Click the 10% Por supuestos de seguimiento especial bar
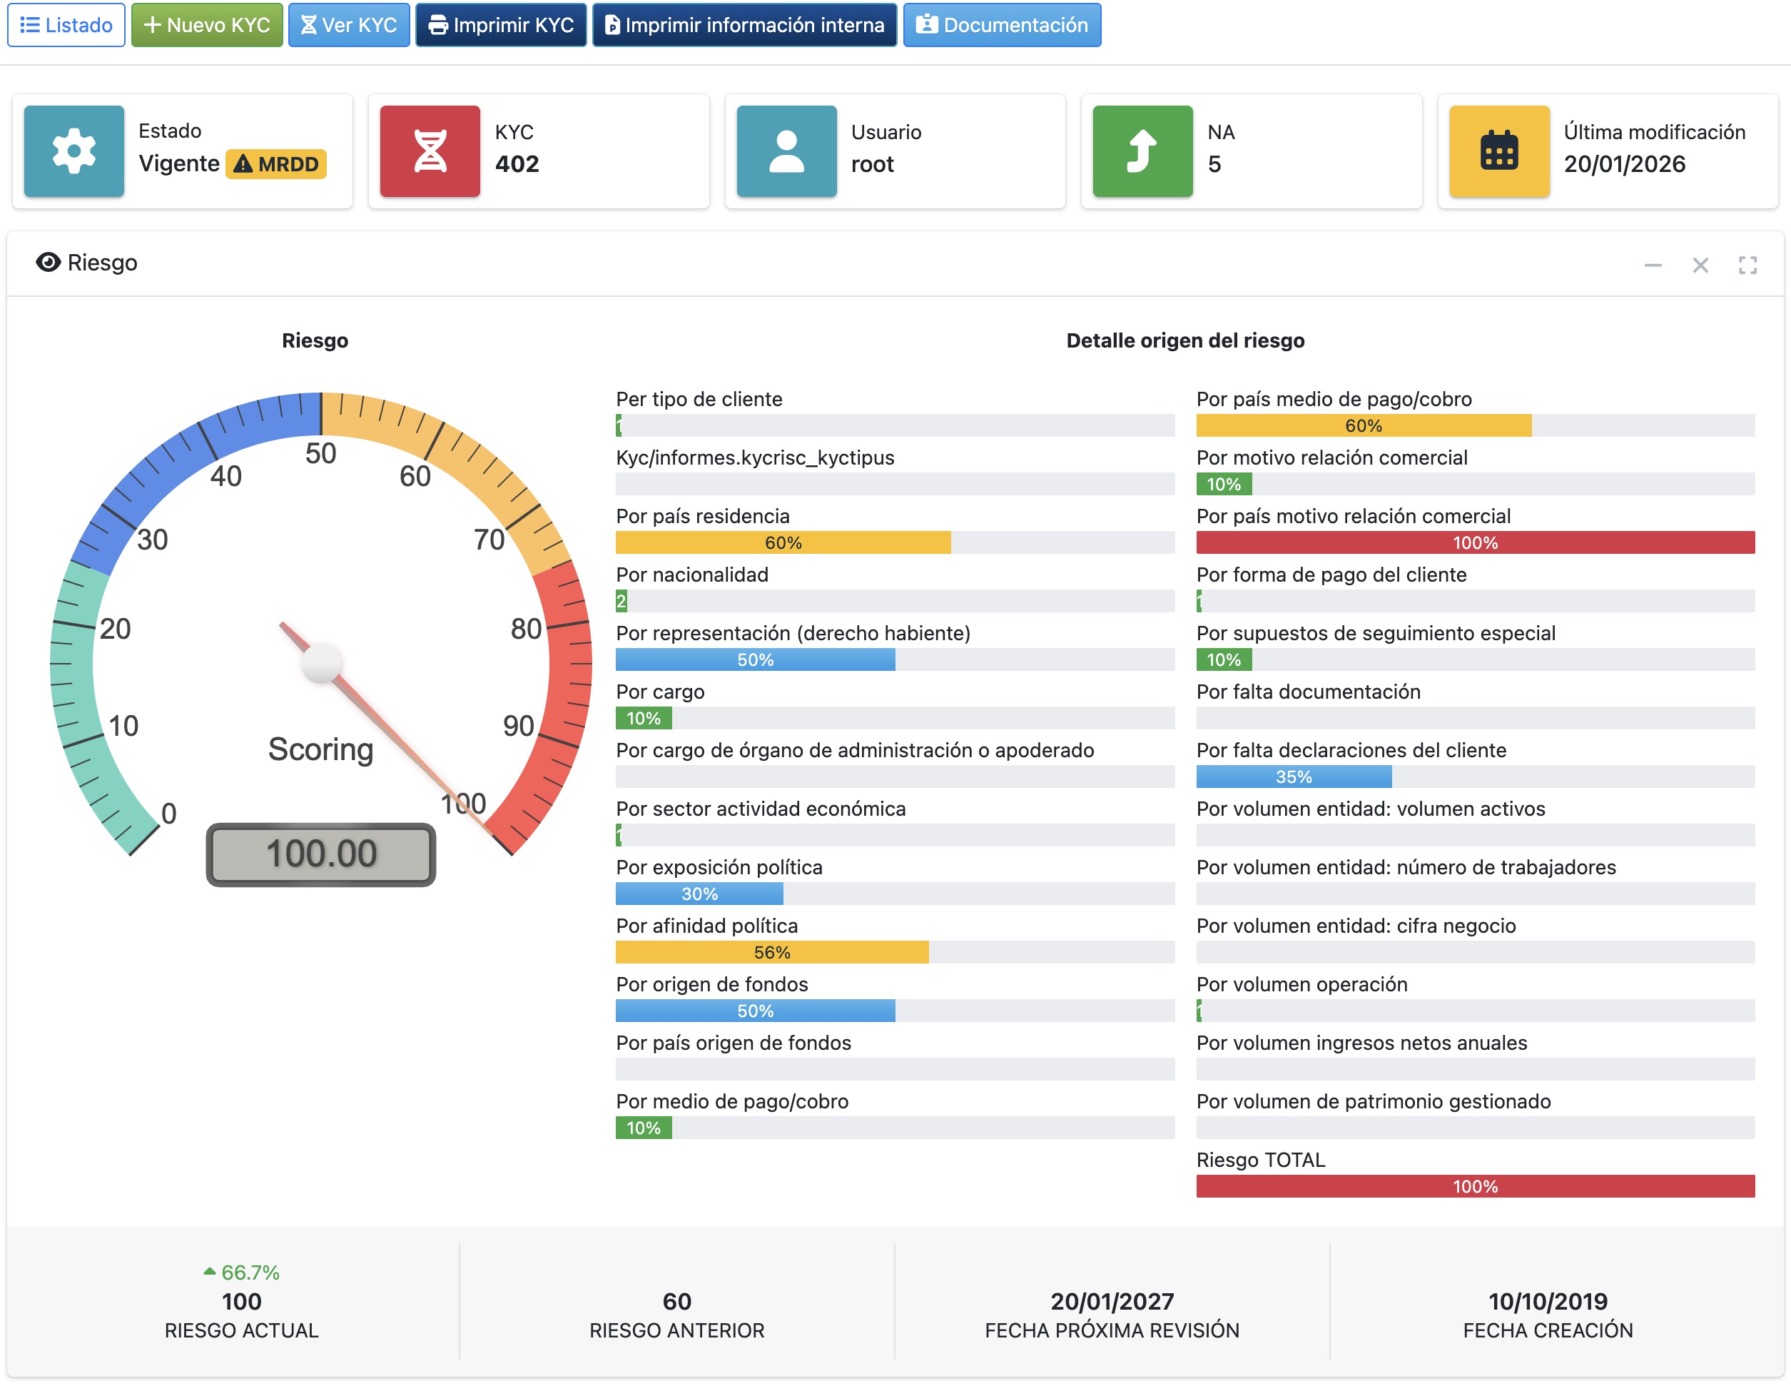 tap(1224, 659)
